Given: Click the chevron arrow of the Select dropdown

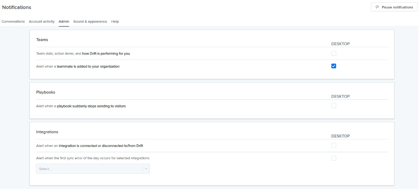Looking at the screenshot, I should pos(146,169).
